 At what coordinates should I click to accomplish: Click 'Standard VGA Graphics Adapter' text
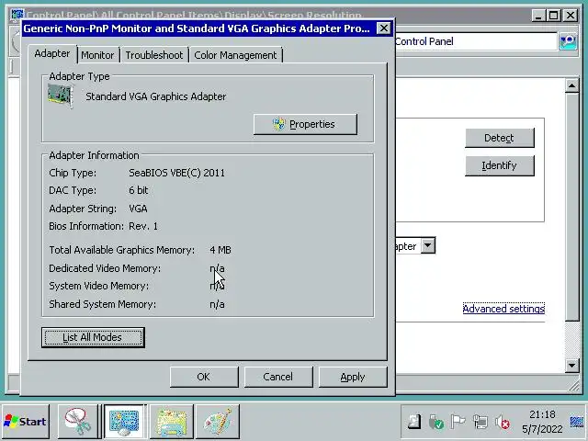coord(155,96)
